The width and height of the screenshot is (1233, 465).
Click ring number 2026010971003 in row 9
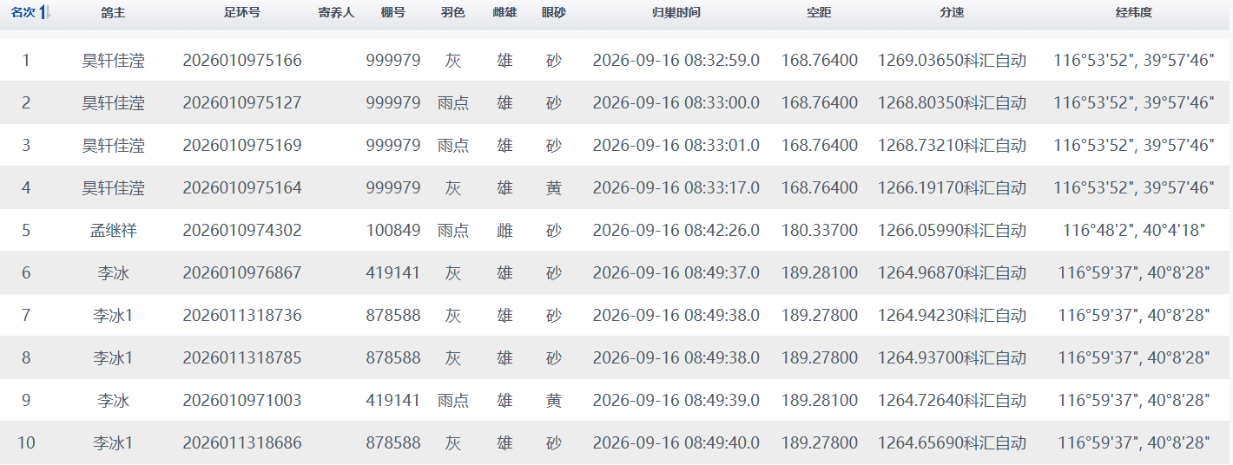242,401
